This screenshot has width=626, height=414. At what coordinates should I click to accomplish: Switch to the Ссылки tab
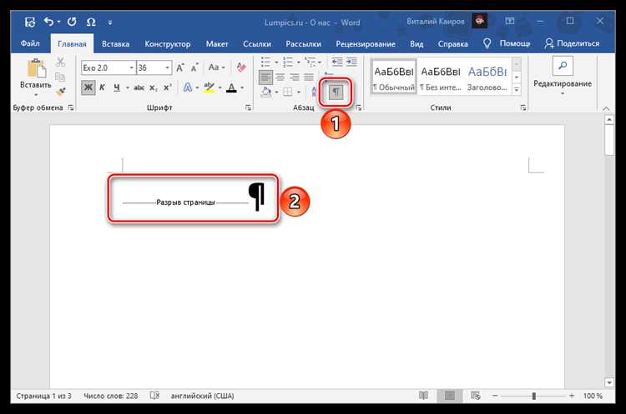(257, 44)
